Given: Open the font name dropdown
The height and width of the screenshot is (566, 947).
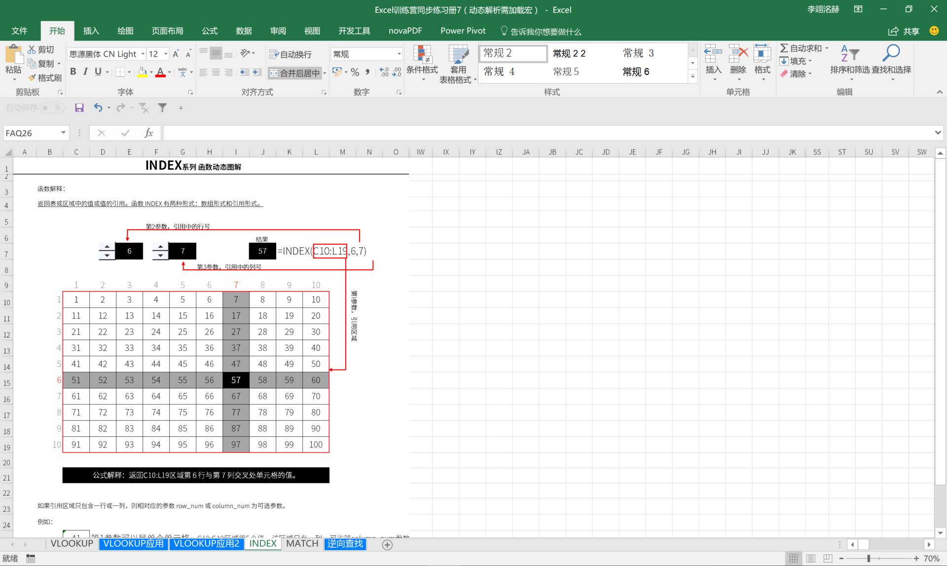Looking at the screenshot, I should point(143,54).
